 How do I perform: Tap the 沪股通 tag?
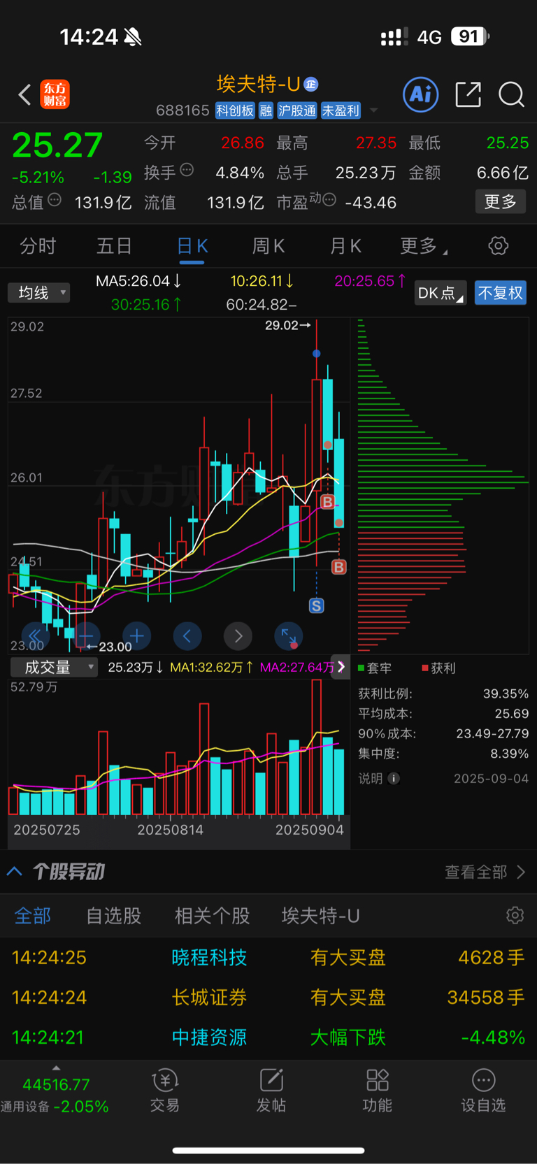point(297,110)
